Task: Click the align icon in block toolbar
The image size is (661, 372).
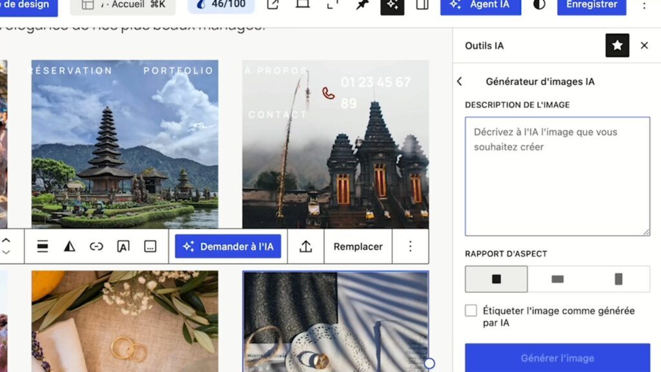Action: 43,246
